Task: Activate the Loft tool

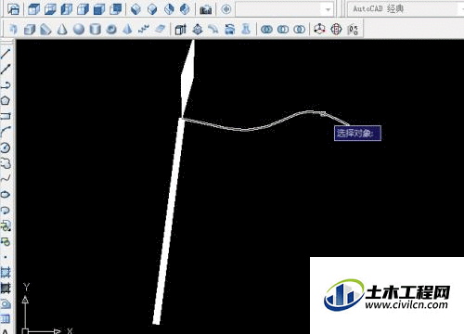Action: [246, 30]
